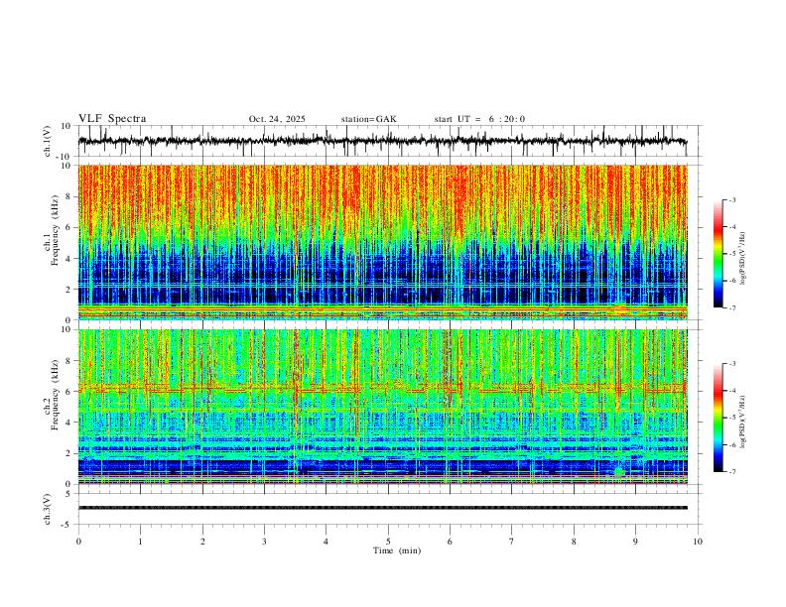
Task: Click the time axis tick label "1"
Action: click(x=140, y=542)
